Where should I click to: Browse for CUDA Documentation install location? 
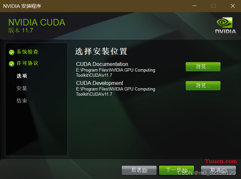pos(203,67)
